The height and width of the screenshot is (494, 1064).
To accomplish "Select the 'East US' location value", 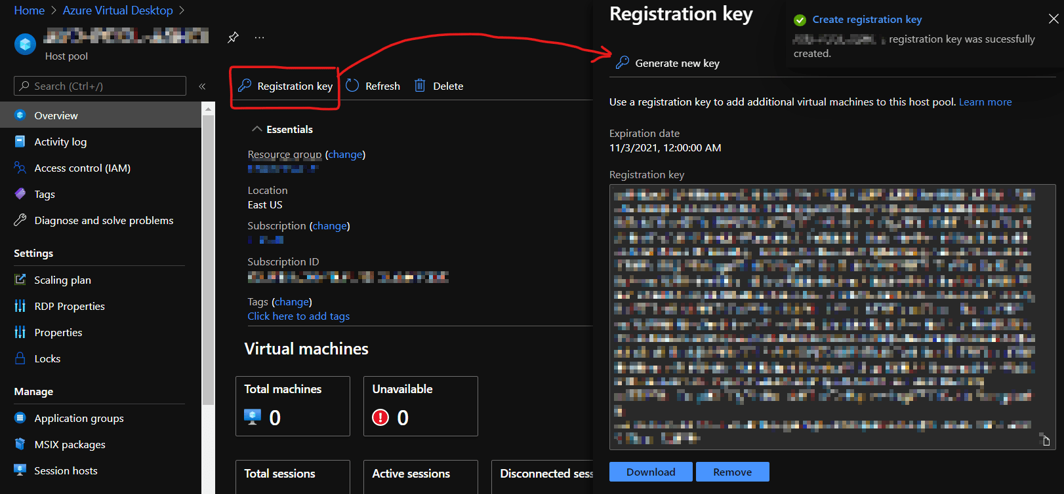I will point(265,205).
